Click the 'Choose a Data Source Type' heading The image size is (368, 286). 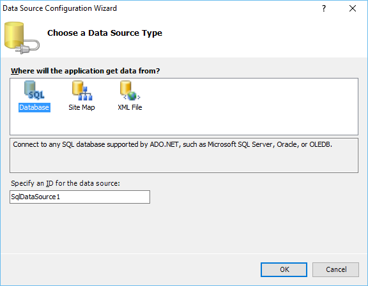[105, 33]
